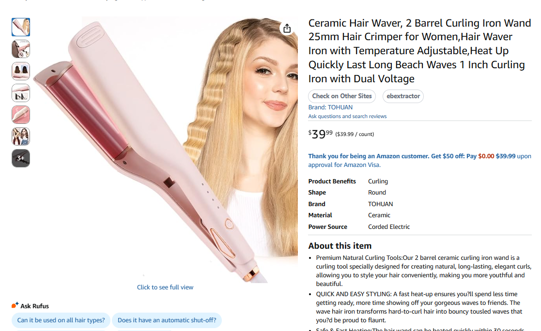This screenshot has height=331, width=541.
Task: Select second product thumbnail
Action: [x=21, y=49]
